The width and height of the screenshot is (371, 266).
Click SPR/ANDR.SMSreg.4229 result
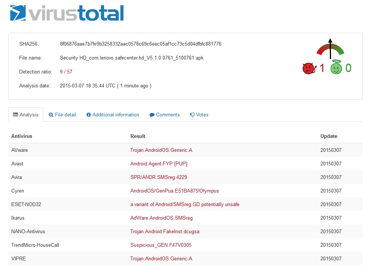pos(158,177)
